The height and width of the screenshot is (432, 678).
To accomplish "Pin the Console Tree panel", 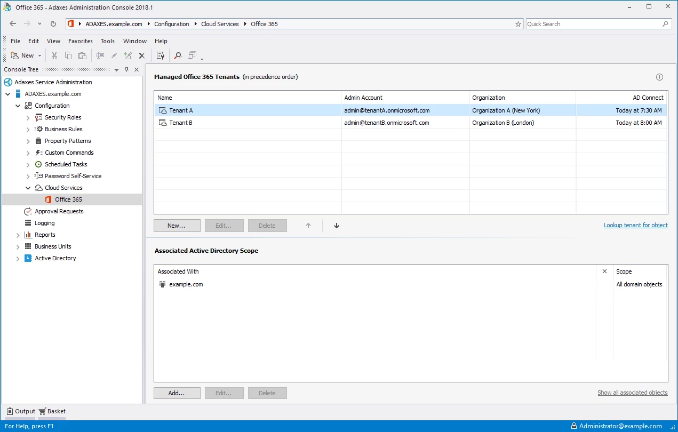I will tap(127, 70).
